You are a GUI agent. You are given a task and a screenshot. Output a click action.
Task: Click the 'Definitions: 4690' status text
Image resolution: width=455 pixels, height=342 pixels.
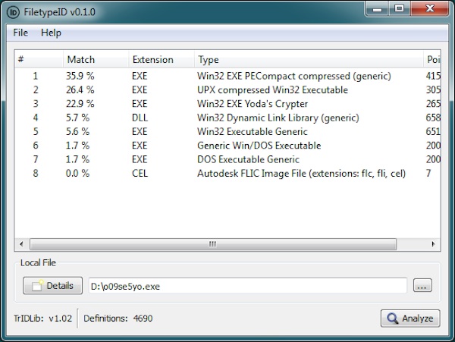(x=118, y=318)
